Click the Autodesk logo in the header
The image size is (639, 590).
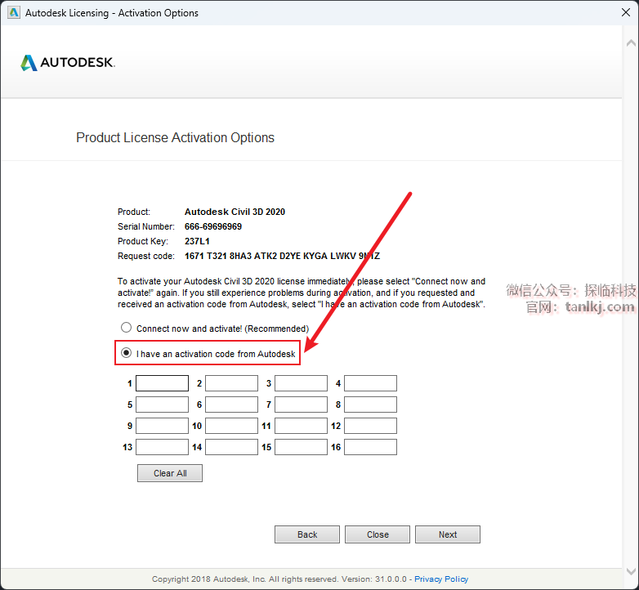[x=68, y=63]
